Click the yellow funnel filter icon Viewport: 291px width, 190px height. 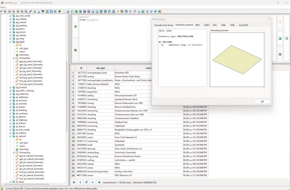pyautogui.click(x=280, y=23)
